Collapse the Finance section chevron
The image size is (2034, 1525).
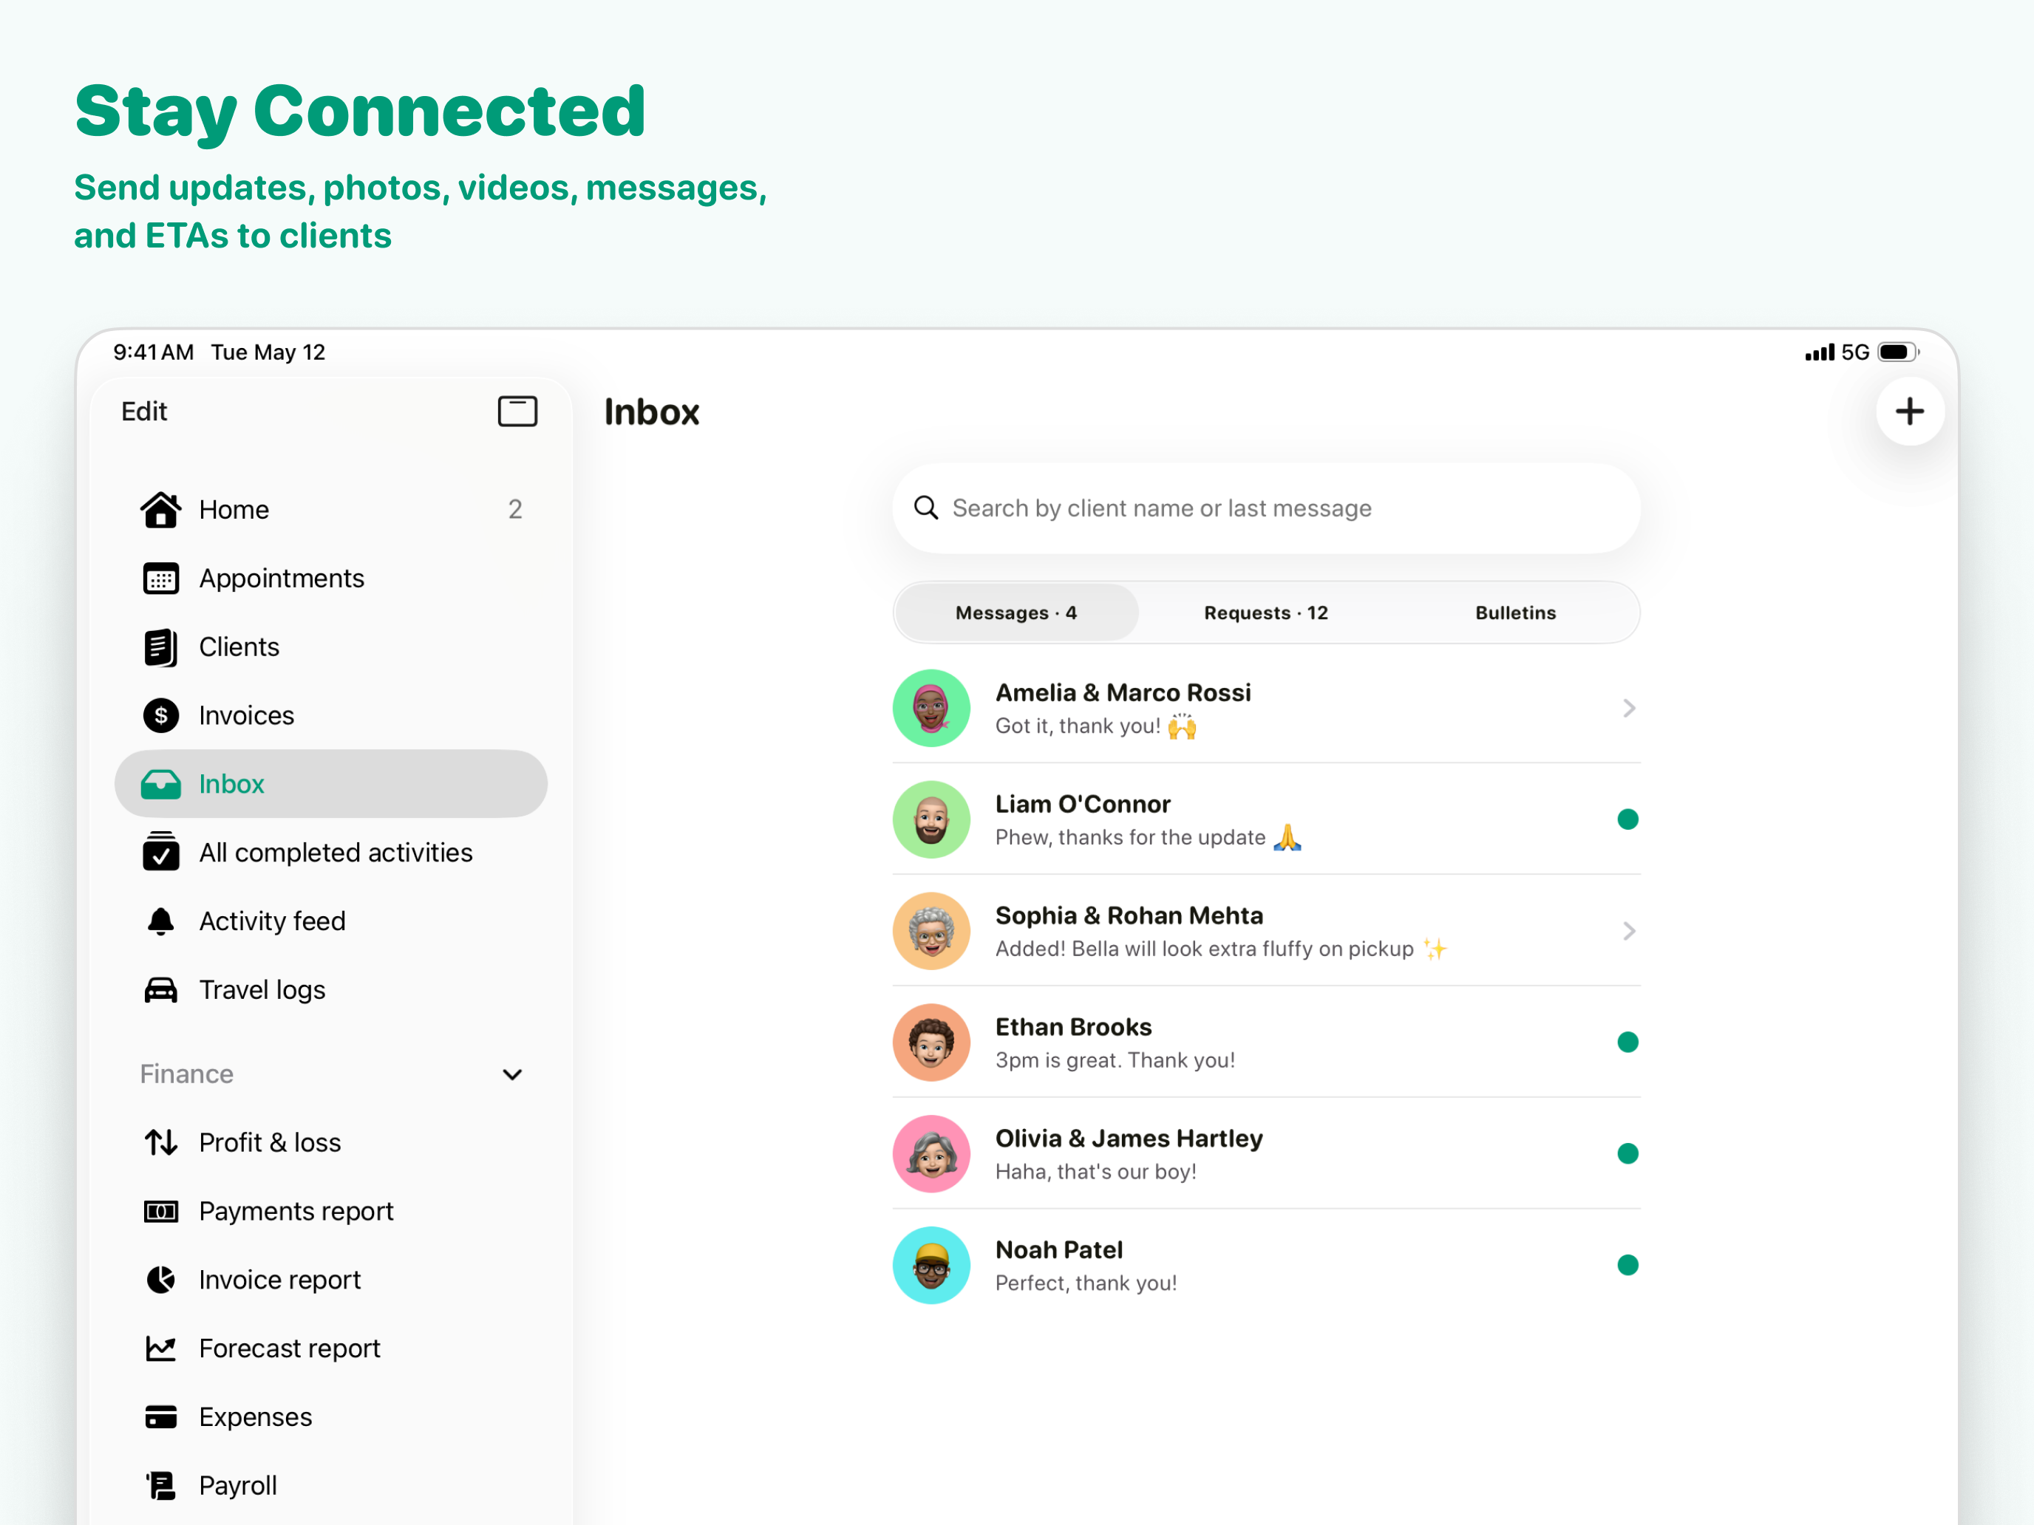coord(513,1074)
